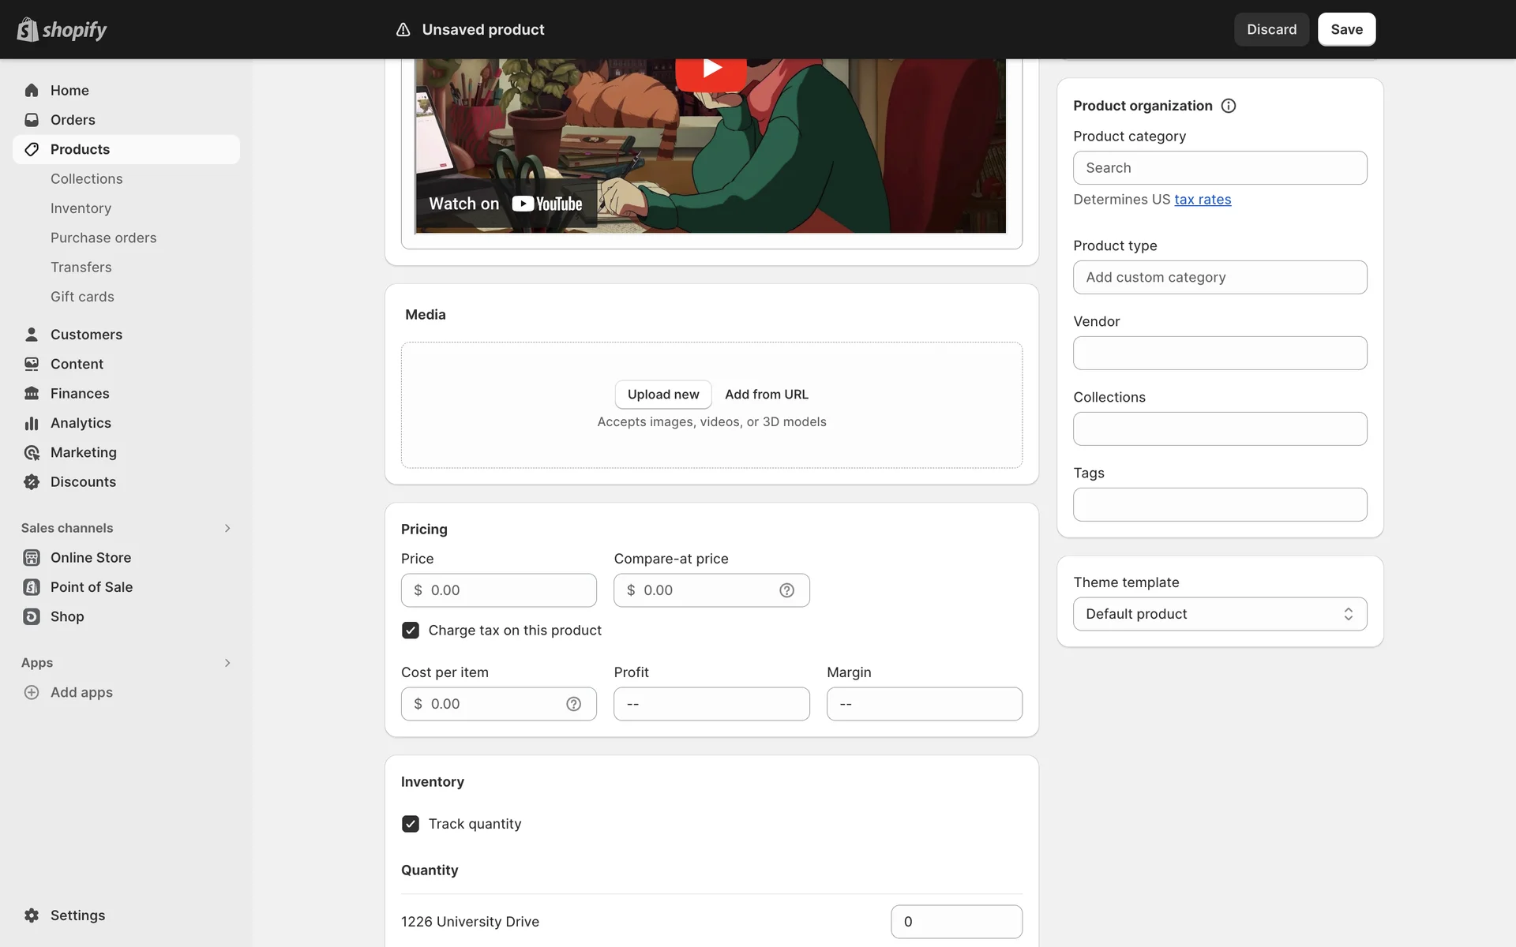Image resolution: width=1516 pixels, height=947 pixels.
Task: Open the Discounts badge icon
Action: [x=32, y=482]
